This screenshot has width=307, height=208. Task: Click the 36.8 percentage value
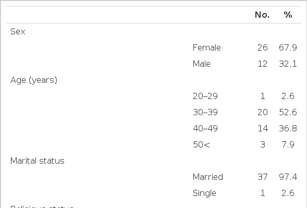pos(288,128)
